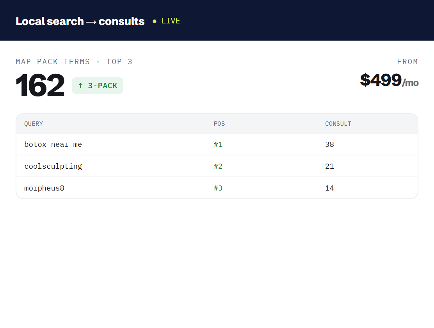Select the morpheus8 query row
The height and width of the screenshot is (328, 434).
click(217, 188)
